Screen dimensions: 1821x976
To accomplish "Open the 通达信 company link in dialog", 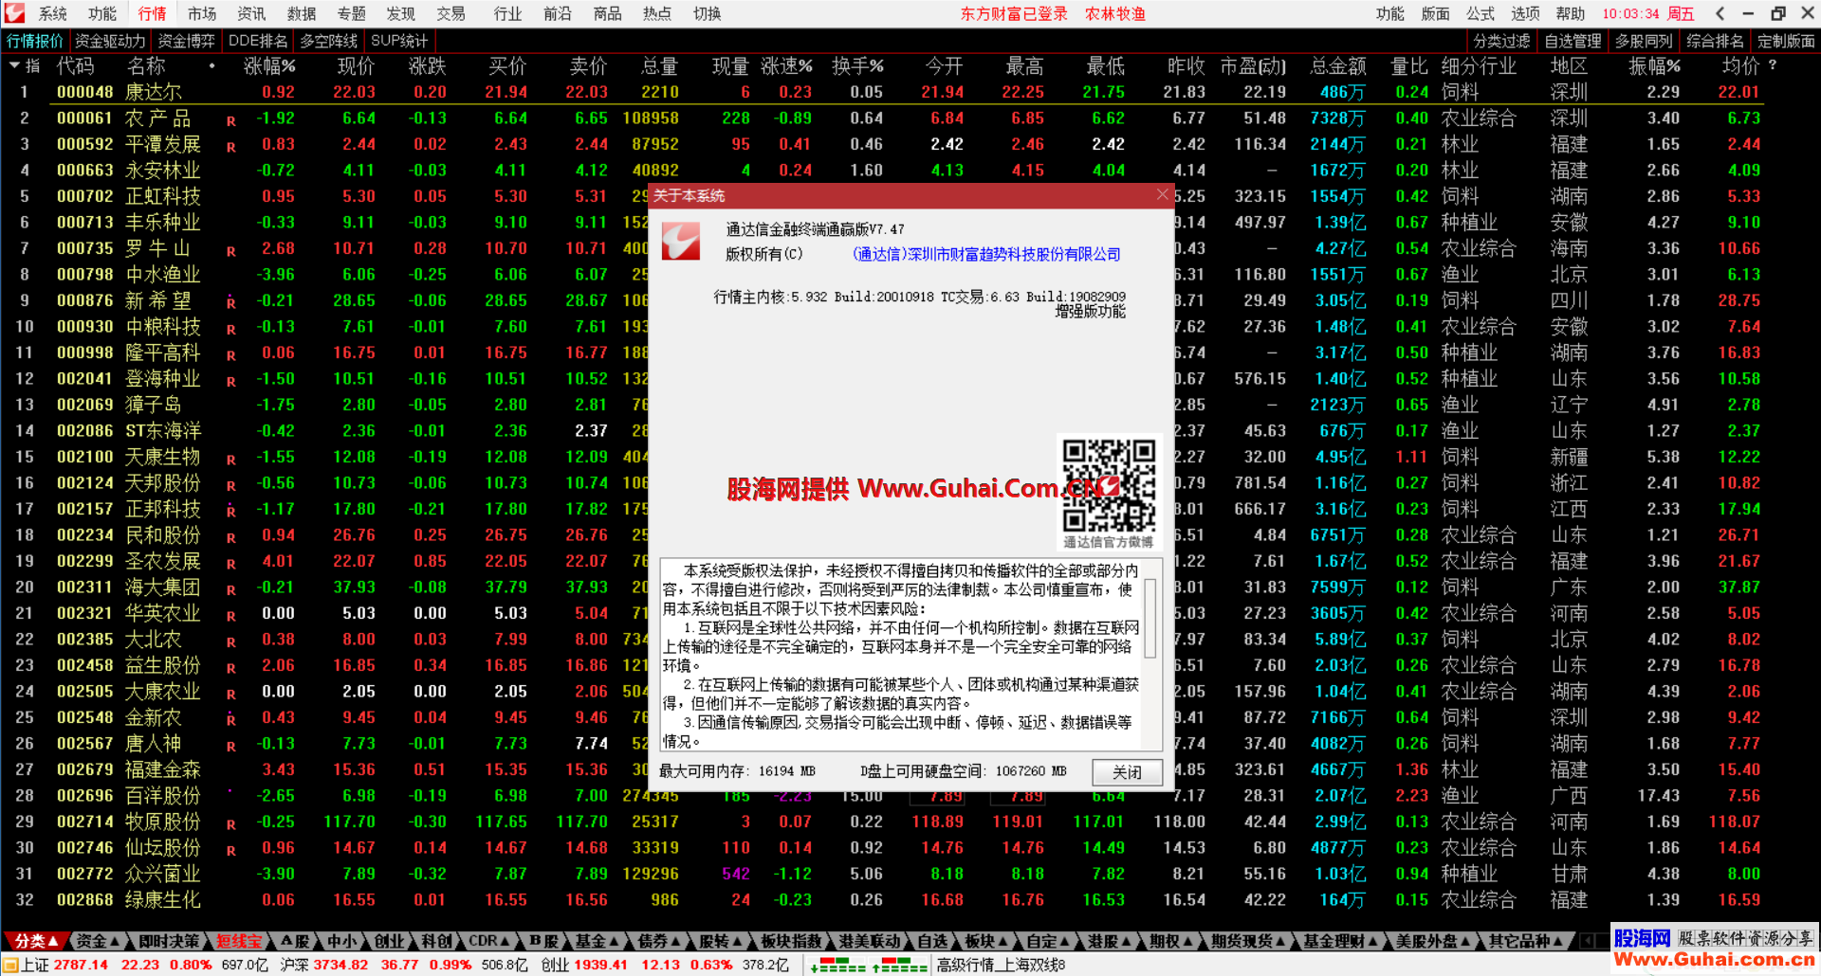I will pyautogui.click(x=986, y=254).
